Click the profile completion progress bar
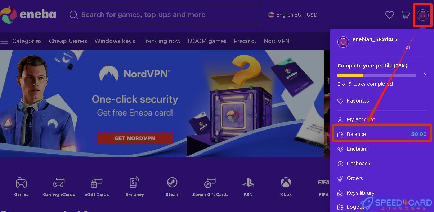434x212 pixels. coord(377,75)
